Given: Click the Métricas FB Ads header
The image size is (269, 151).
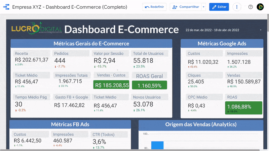Looking at the screenshot, I should pyautogui.click(x=70, y=124).
